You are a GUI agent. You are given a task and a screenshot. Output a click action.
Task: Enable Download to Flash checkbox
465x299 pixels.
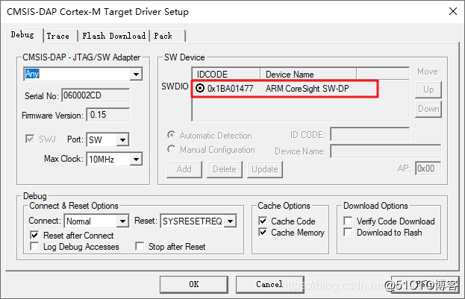pyautogui.click(x=348, y=233)
